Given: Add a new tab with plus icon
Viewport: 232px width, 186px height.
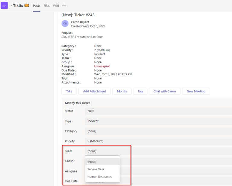Looking at the screenshot, I should pos(64,5).
